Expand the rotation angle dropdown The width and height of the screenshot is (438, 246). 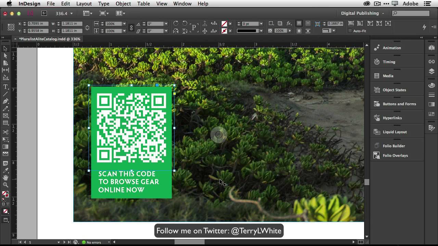pyautogui.click(x=166, y=24)
